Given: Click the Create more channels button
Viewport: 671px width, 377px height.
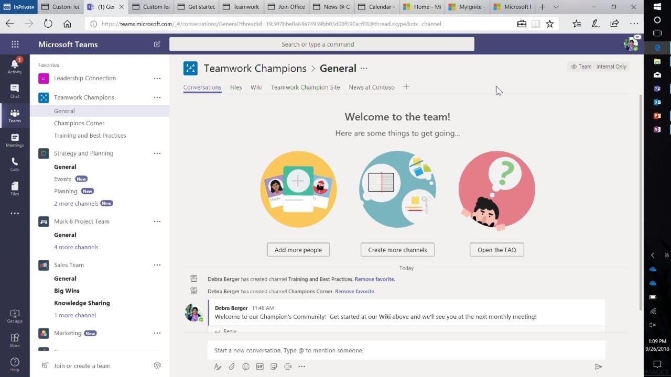Looking at the screenshot, I should (397, 250).
